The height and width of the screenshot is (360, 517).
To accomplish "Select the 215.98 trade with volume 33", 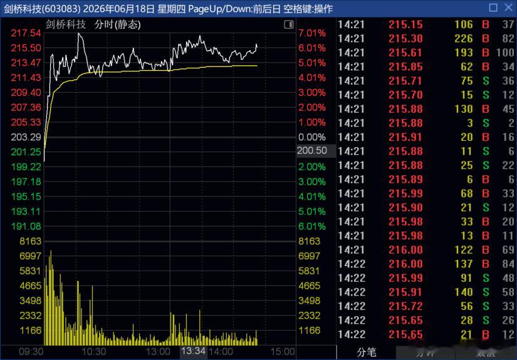I will (x=426, y=222).
